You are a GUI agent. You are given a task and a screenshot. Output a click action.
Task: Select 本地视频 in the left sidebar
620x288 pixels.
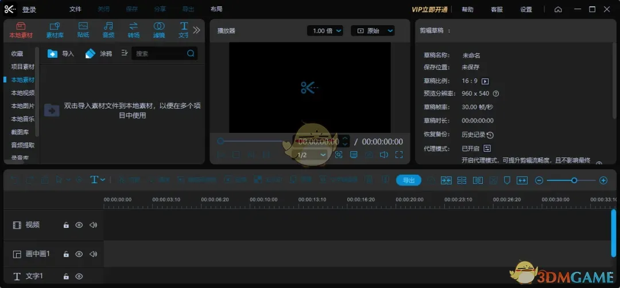click(x=22, y=93)
